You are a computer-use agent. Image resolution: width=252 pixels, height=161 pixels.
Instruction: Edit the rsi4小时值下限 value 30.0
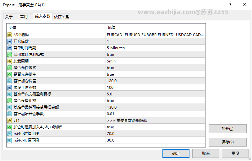156,140
